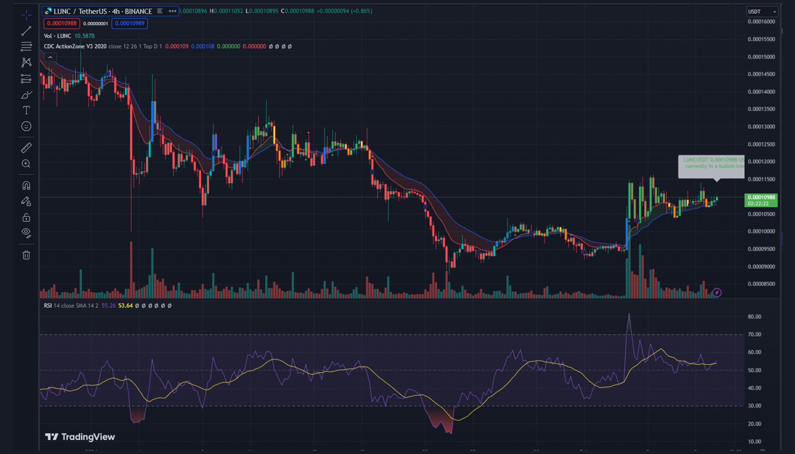Open the symbol more options menu
The height and width of the screenshot is (454, 795).
tap(172, 11)
